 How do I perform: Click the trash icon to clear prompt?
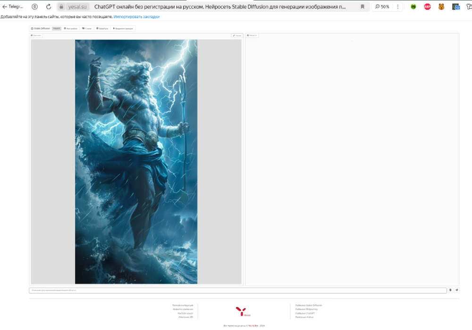[450, 290]
